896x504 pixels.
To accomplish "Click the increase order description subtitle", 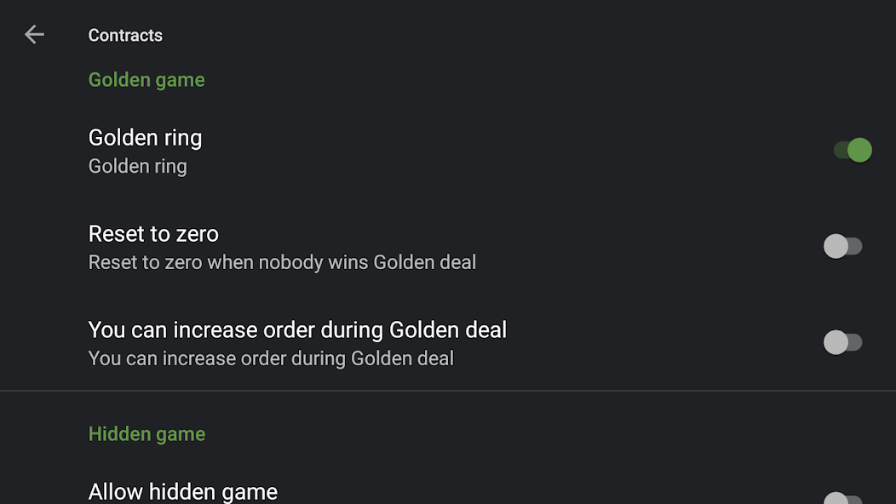I will click(x=270, y=358).
